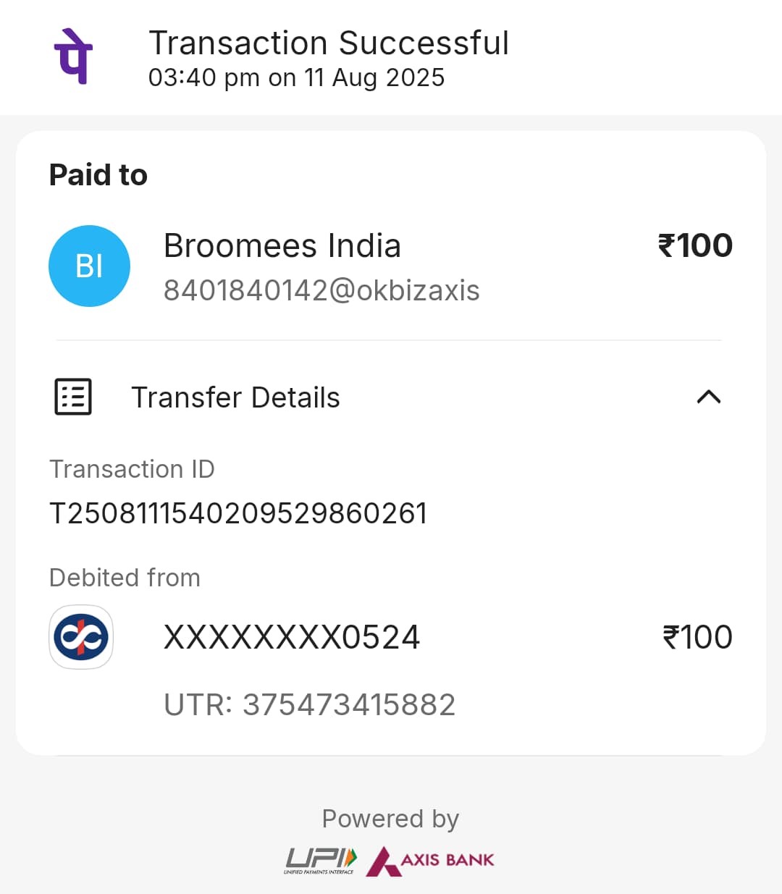Tap the Transfer Details list icon
The height and width of the screenshot is (894, 782).
73,397
